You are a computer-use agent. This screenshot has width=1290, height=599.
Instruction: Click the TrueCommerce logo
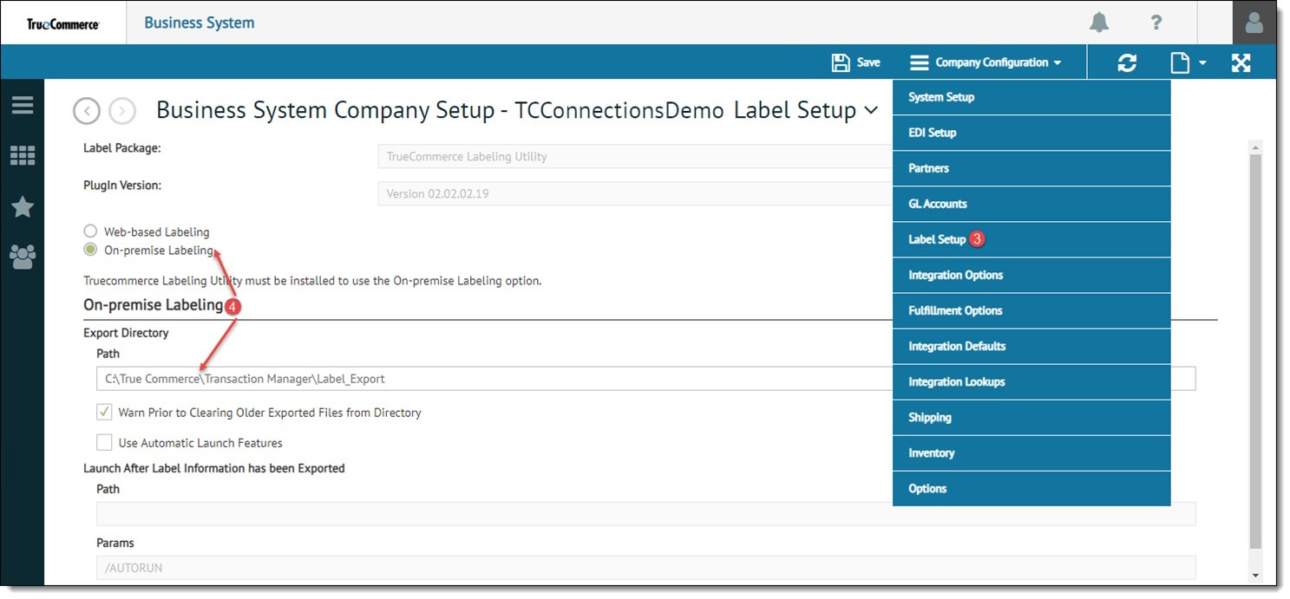coord(63,23)
